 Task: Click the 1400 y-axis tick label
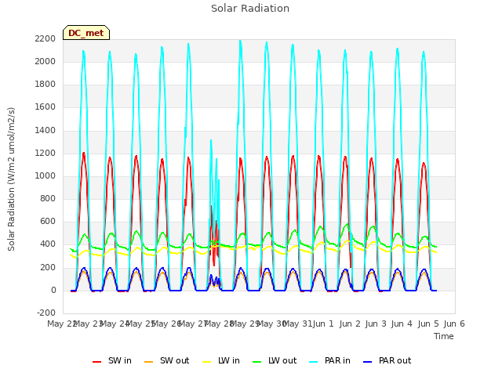pos(45,131)
